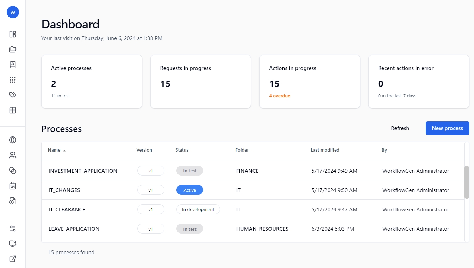Sort processes by the Name column header
Screen dimensions: 474x268
[x=54, y=150]
